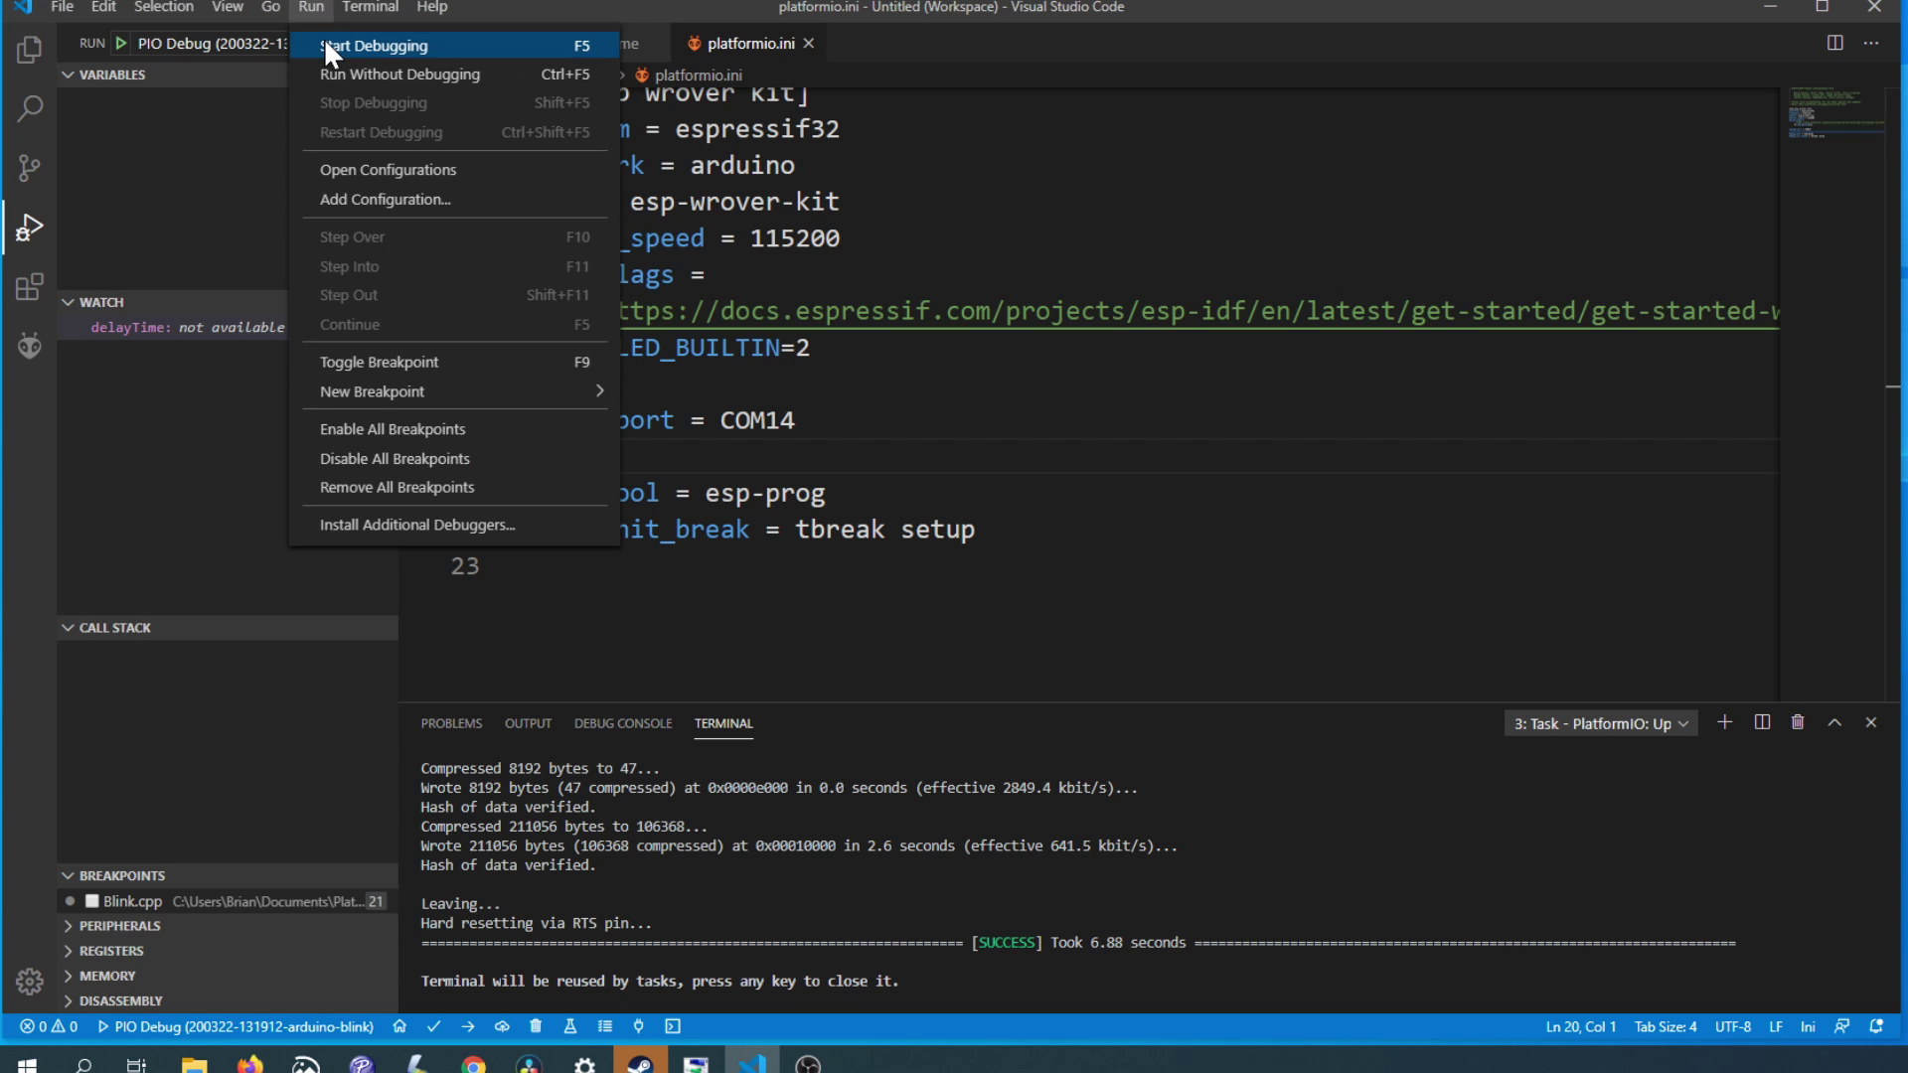1908x1073 pixels.
Task: Click the feedback icon in status bar
Action: (1841, 1026)
